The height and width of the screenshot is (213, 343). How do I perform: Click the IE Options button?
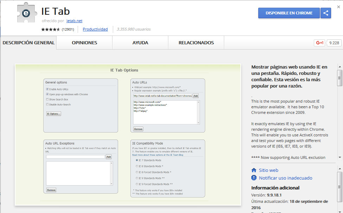pos(53,114)
